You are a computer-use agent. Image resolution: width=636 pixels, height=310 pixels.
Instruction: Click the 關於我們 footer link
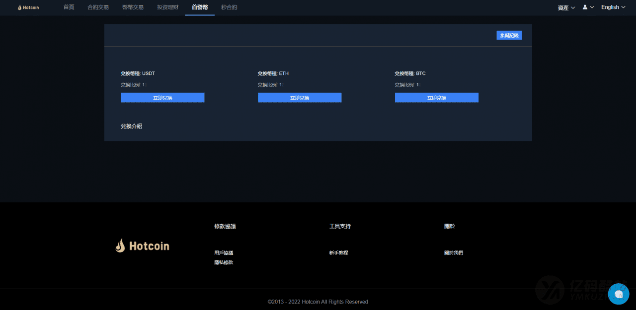tap(453, 252)
